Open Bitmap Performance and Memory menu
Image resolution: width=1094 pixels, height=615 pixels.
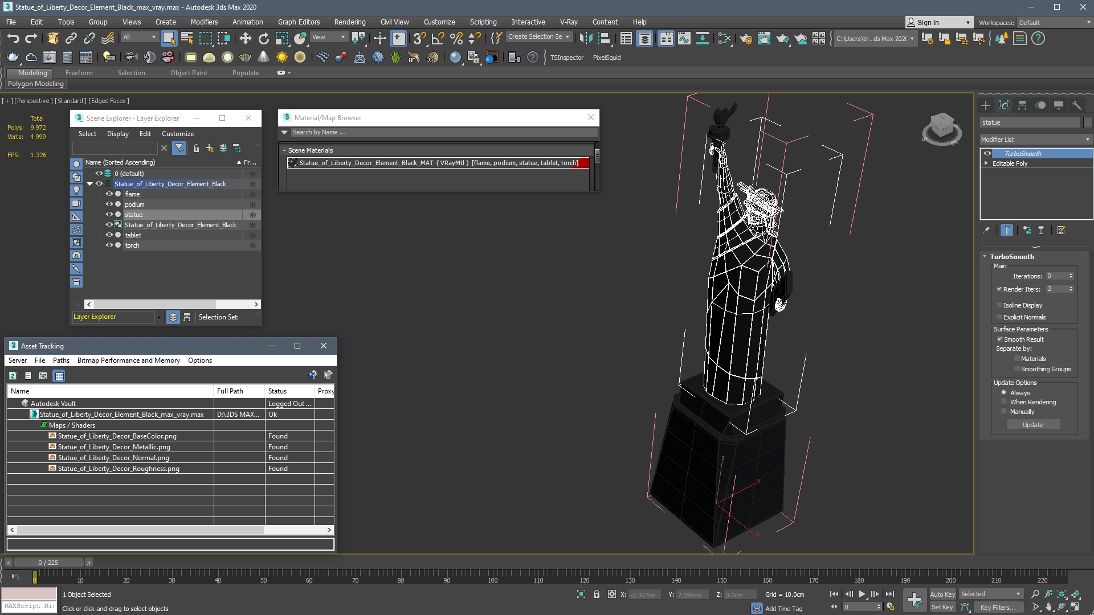point(128,360)
